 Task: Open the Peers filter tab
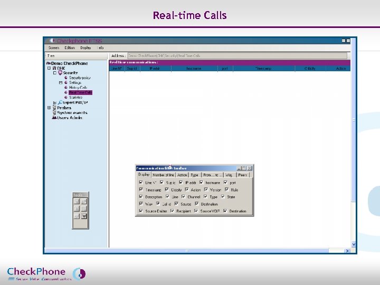tap(242, 175)
